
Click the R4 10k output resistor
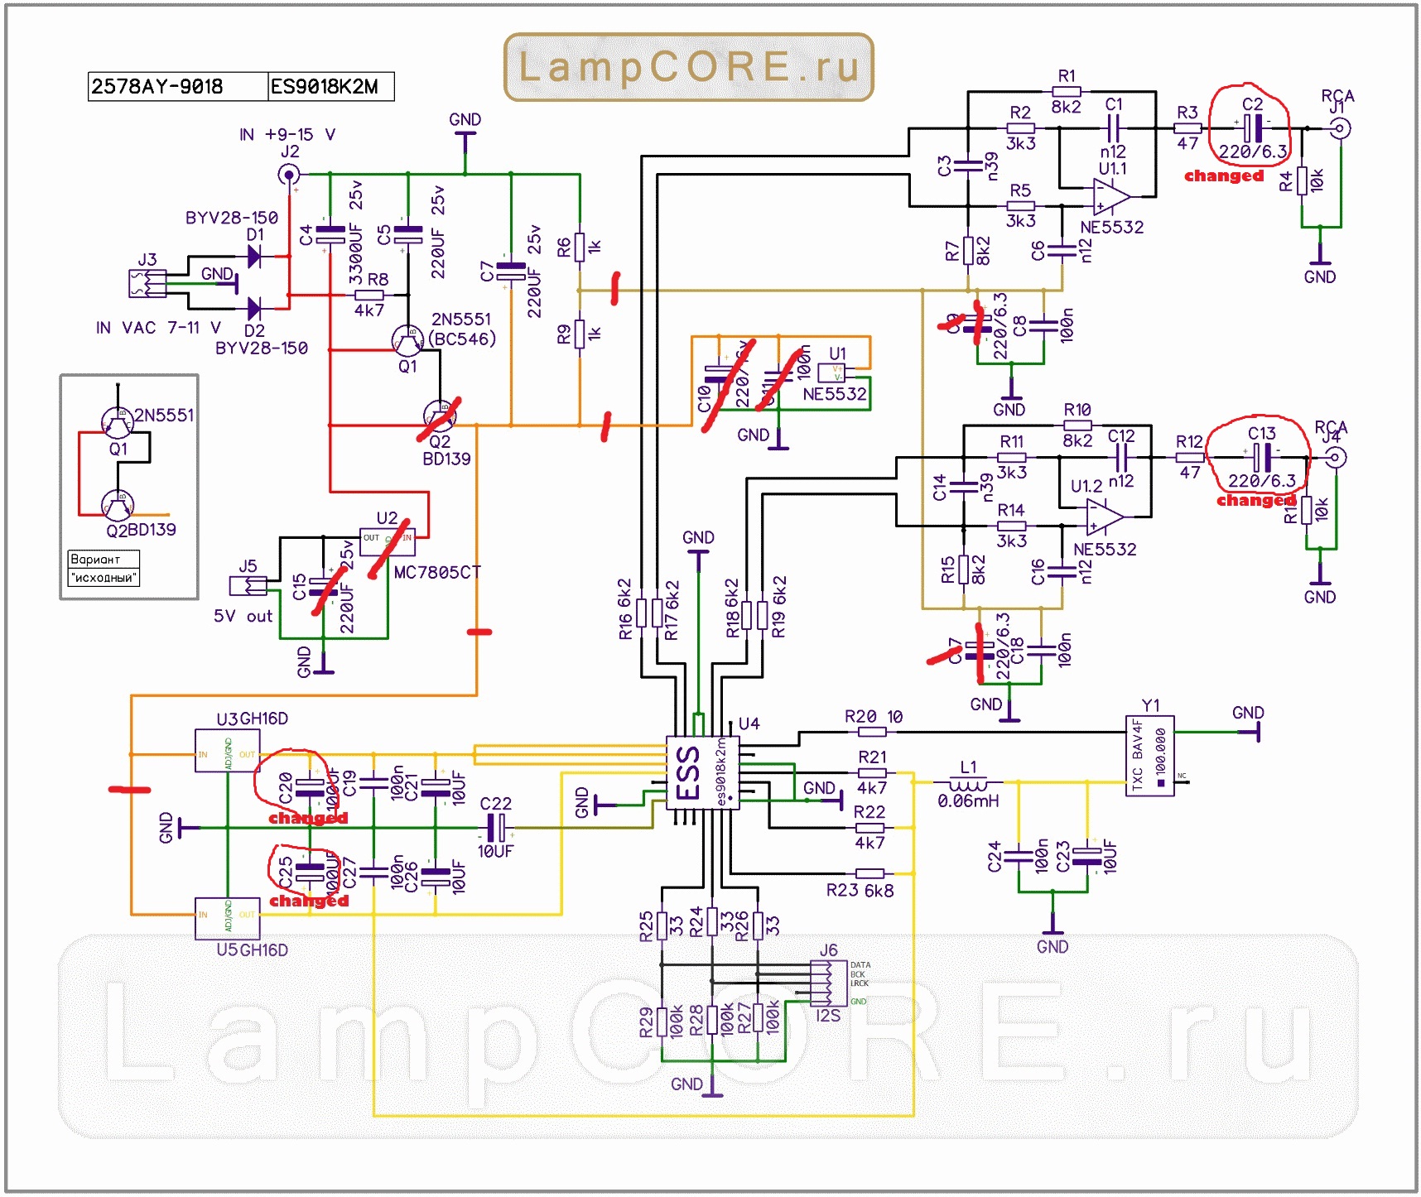(x=1302, y=180)
